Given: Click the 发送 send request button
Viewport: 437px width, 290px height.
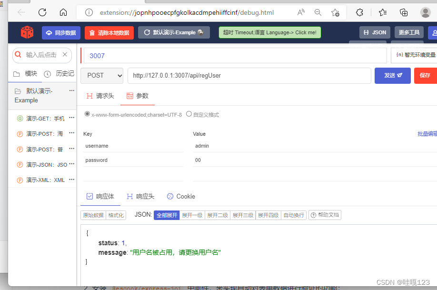Looking at the screenshot, I should [x=392, y=75].
